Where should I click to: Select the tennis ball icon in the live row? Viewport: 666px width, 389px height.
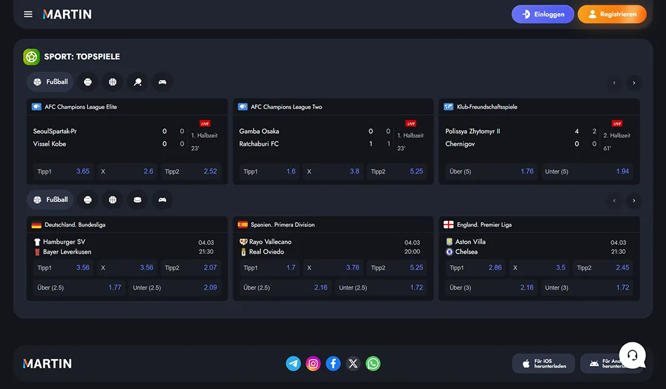click(x=88, y=82)
